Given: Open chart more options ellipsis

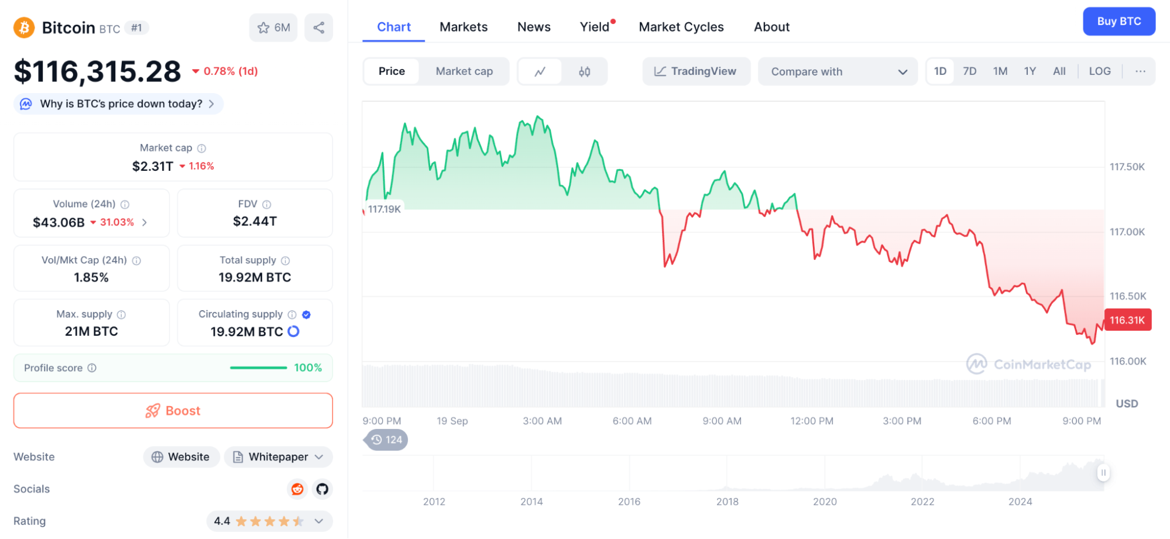Looking at the screenshot, I should 1140,71.
